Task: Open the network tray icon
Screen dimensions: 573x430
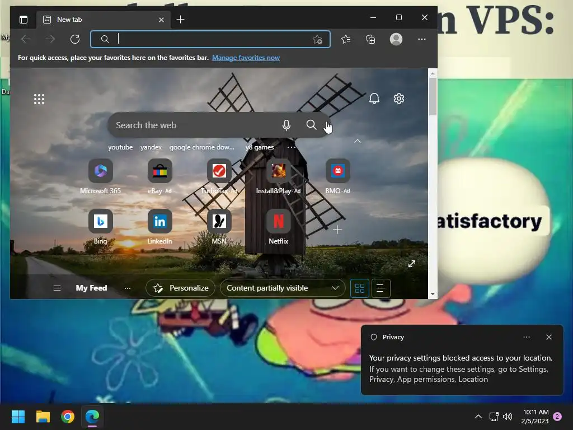Action: click(494, 417)
